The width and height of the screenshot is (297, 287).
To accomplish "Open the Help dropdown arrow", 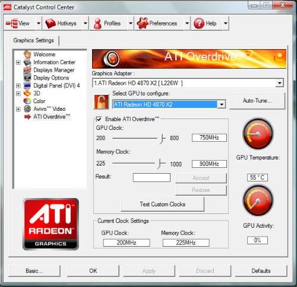I will (x=226, y=23).
